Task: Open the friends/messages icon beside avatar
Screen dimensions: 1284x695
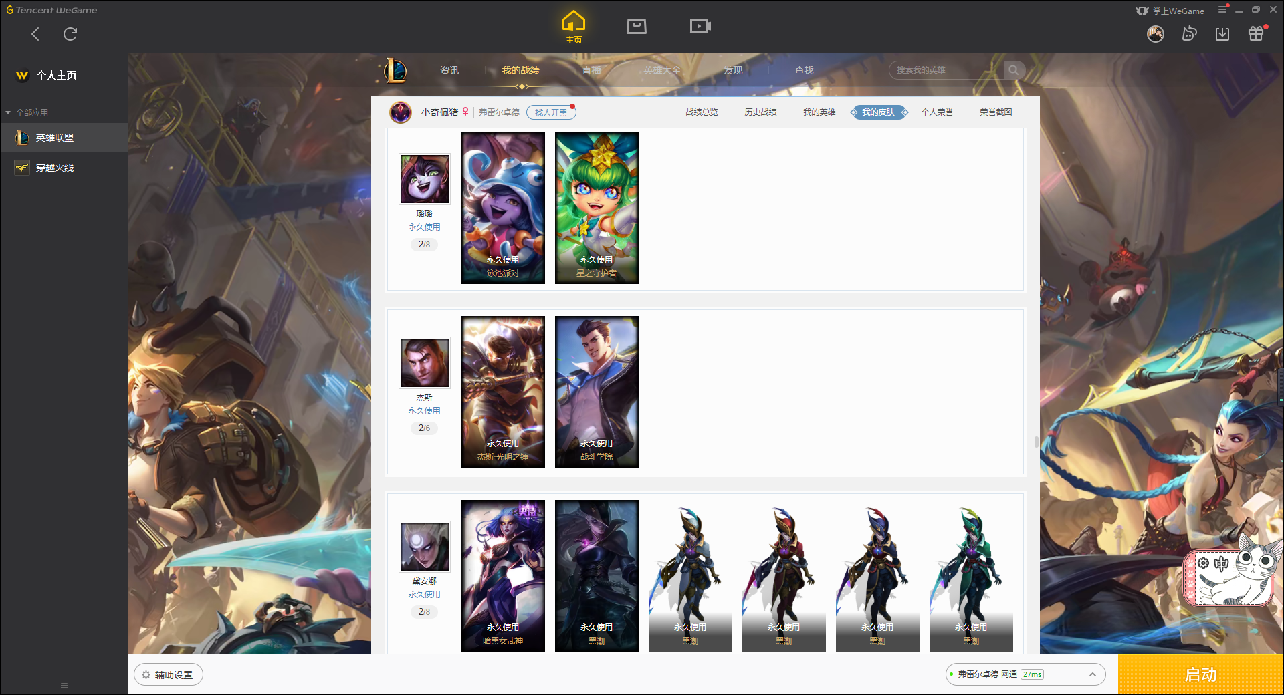Action: 1189,34
